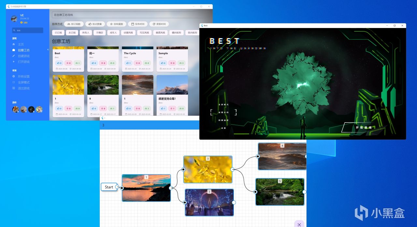The image size is (417, 227).
Task: Open the mountain thumbnail of 感谢支持众筹! card
Action: coord(172,85)
